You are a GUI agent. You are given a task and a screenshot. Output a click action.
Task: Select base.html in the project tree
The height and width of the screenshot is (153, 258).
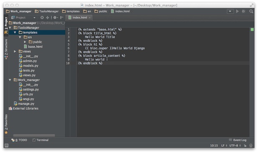pos(33,47)
